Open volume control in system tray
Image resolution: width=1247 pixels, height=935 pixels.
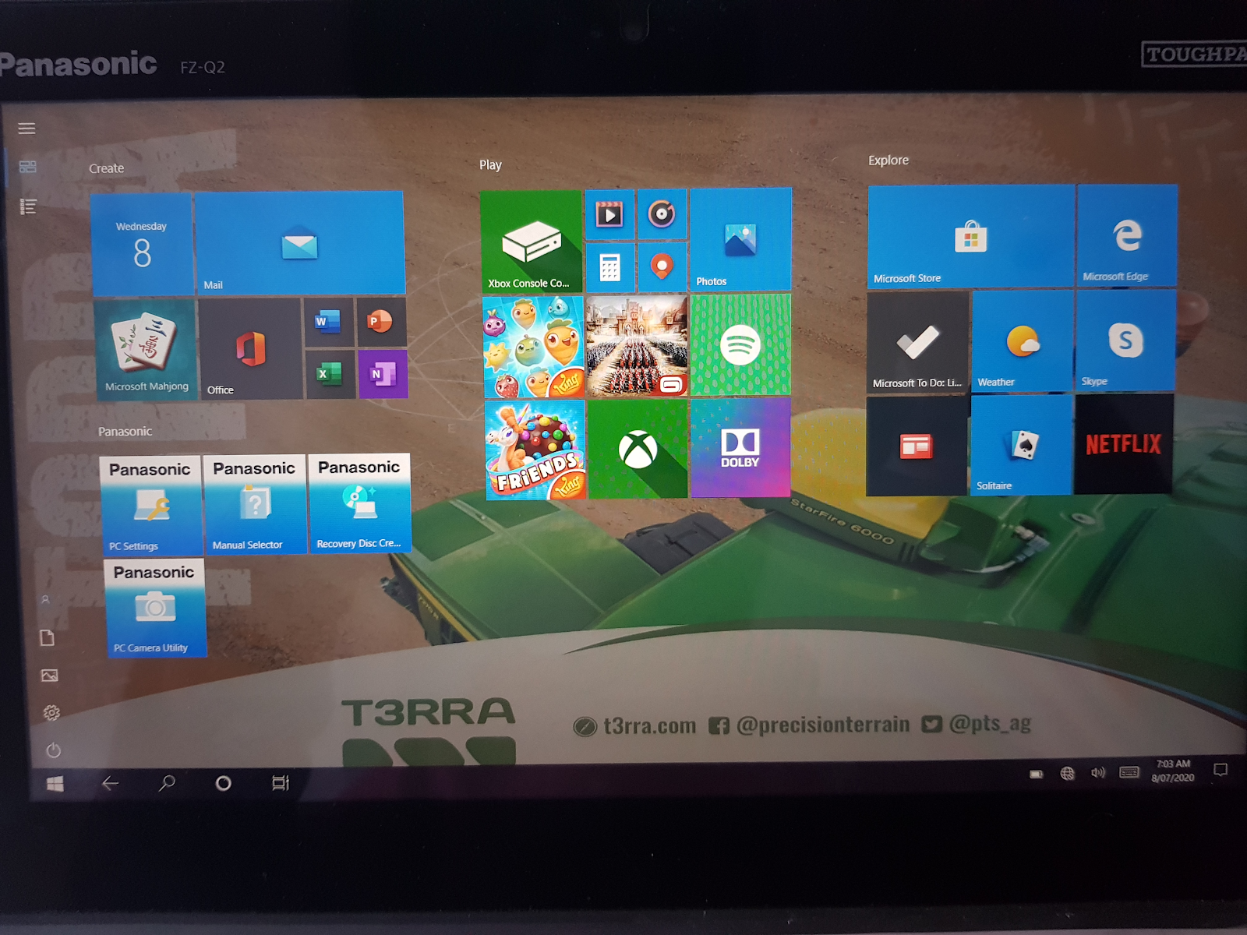coord(1098,772)
